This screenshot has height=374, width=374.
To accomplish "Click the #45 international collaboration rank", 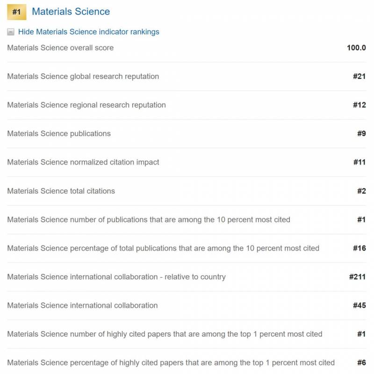I will coord(359,305).
